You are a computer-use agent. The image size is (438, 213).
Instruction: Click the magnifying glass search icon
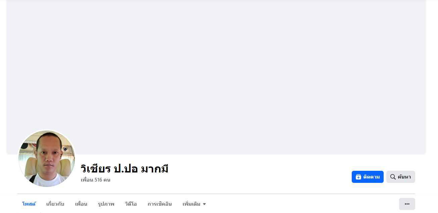click(393, 177)
